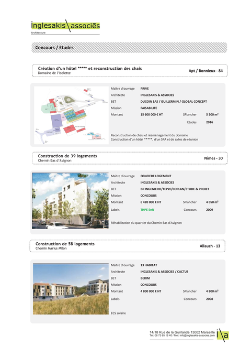Click study year '2016'
Image resolution: width=251 pixels, height=356 pixels.
point(210,122)
